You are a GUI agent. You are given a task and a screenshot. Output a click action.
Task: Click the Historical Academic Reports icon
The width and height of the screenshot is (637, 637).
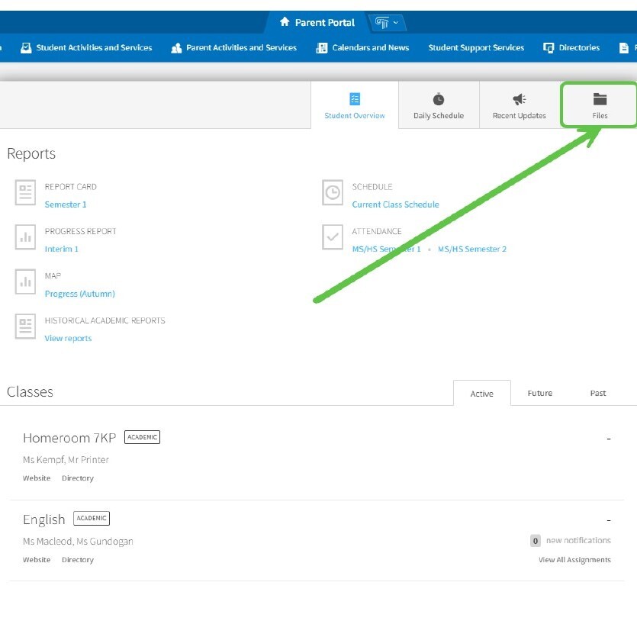(26, 327)
